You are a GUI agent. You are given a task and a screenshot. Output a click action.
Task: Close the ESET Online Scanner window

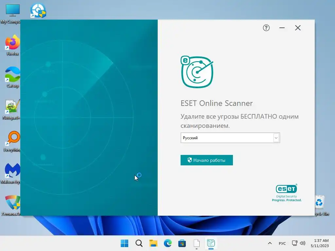coord(298,28)
